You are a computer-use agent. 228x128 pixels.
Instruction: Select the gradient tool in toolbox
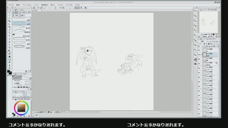tap(10, 57)
